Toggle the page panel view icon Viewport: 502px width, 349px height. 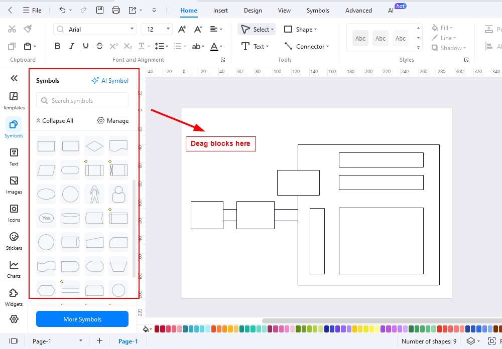click(14, 341)
